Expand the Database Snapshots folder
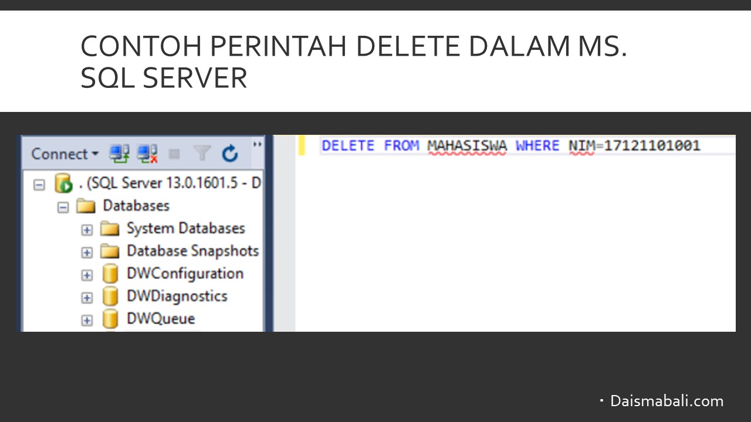The height and width of the screenshot is (422, 751). tap(87, 253)
